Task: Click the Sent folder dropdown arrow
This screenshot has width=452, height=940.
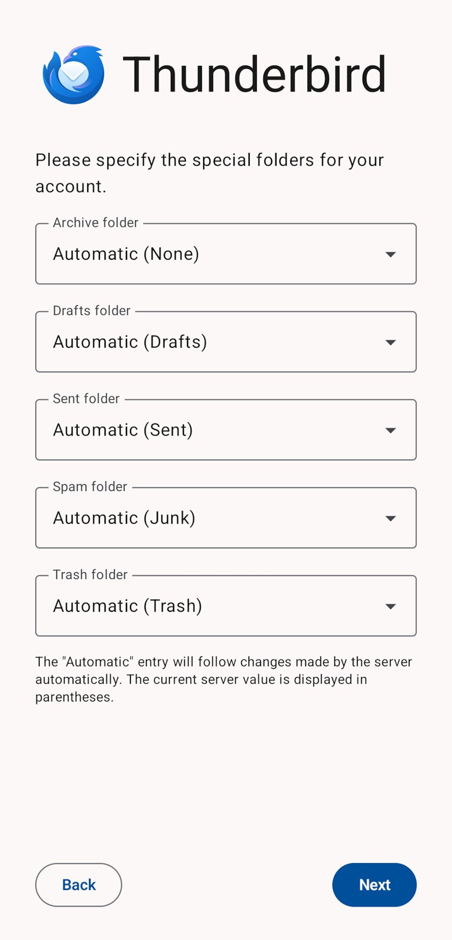Action: (391, 431)
